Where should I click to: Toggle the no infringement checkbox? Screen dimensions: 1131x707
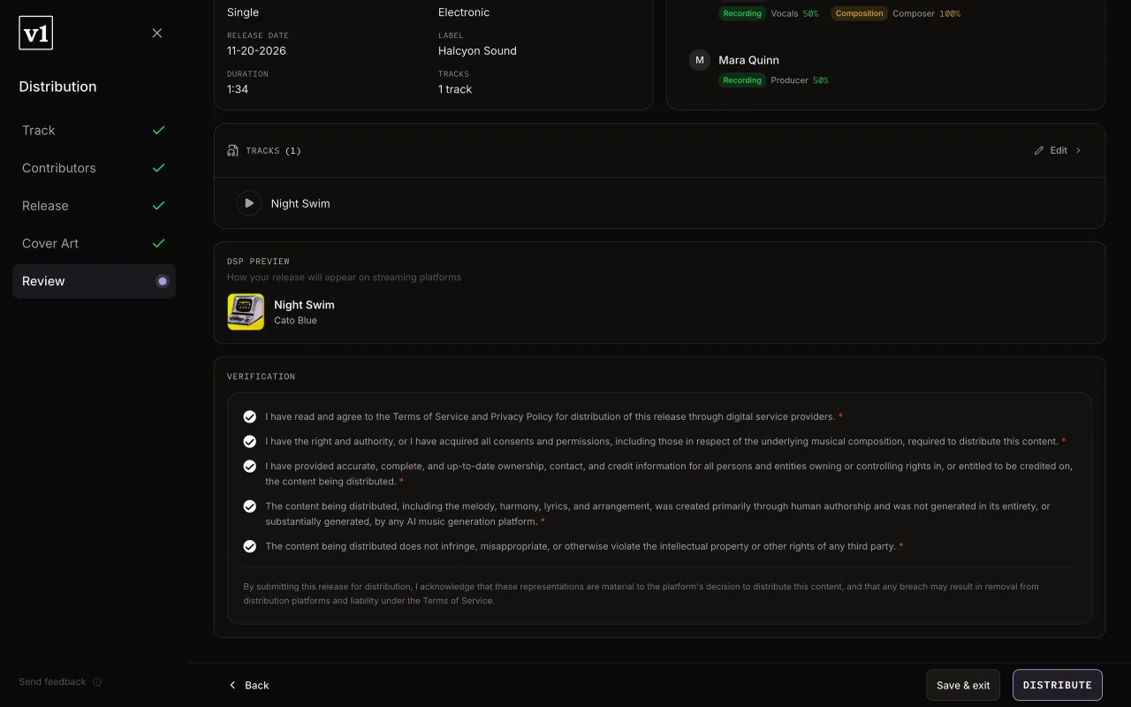point(250,546)
